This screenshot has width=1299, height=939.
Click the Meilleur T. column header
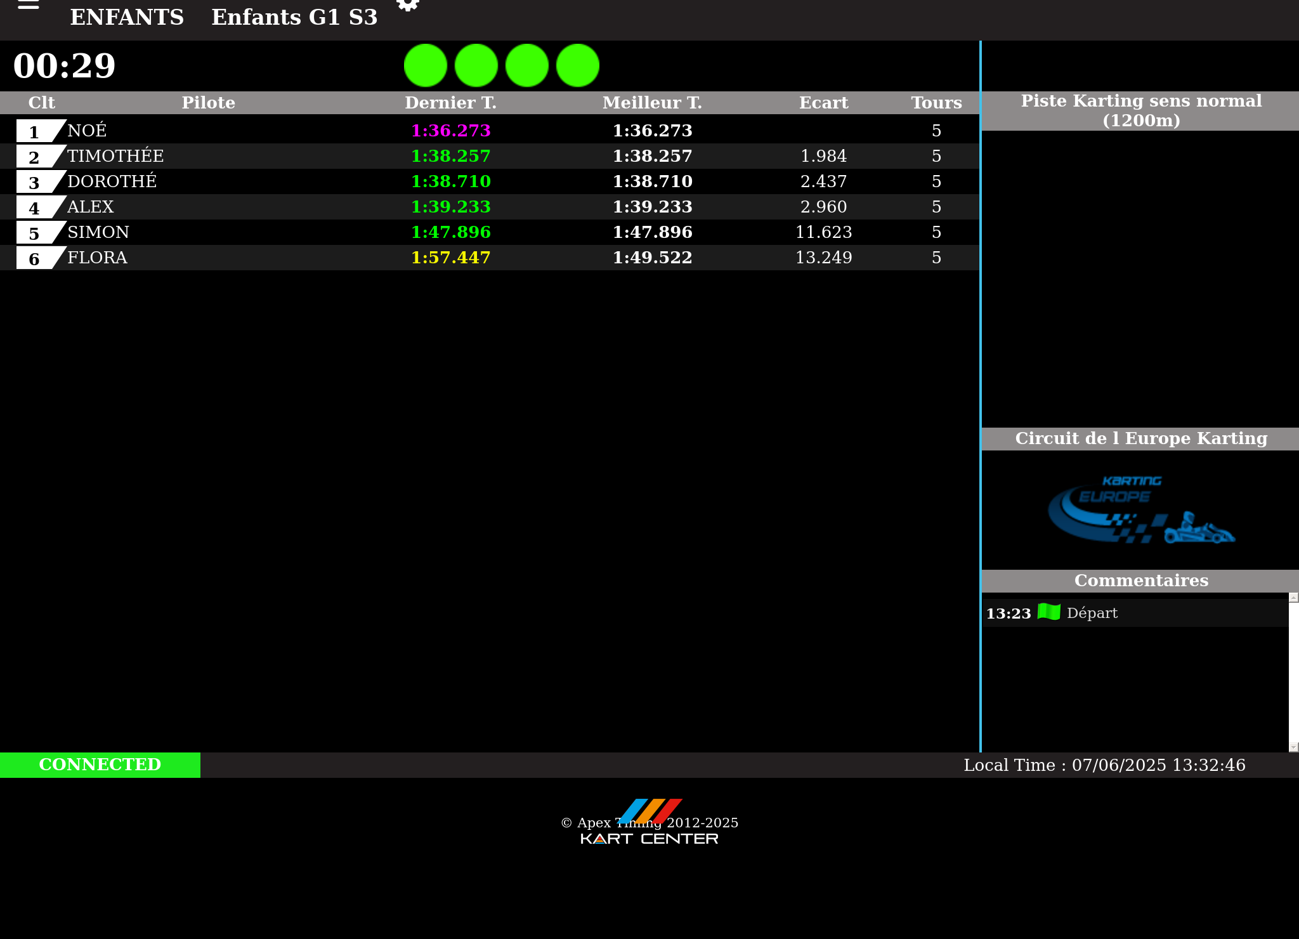coord(652,103)
